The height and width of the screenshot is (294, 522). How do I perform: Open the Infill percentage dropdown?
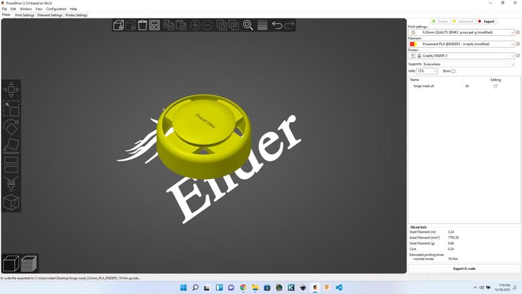[x=427, y=71]
